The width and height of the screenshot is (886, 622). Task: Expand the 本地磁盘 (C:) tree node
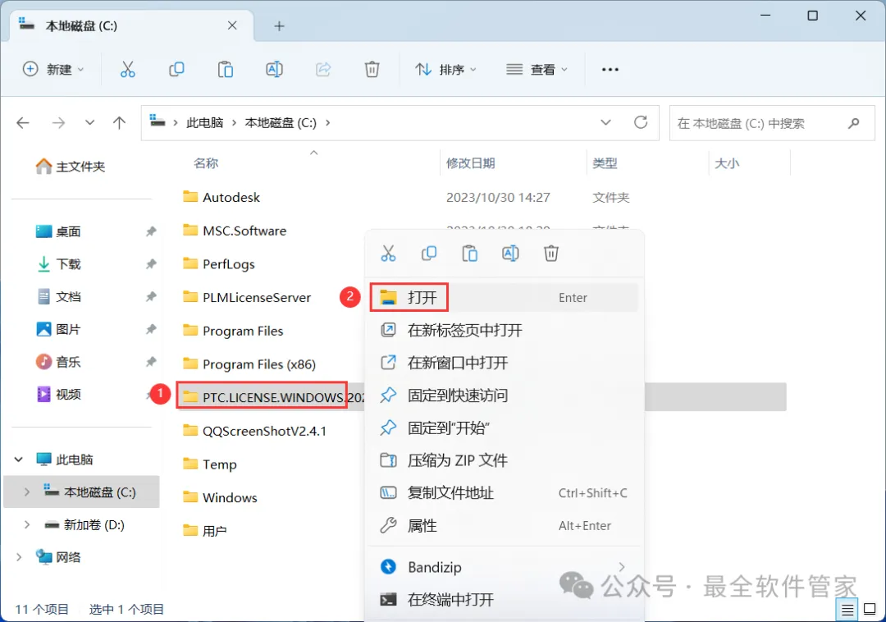click(26, 492)
